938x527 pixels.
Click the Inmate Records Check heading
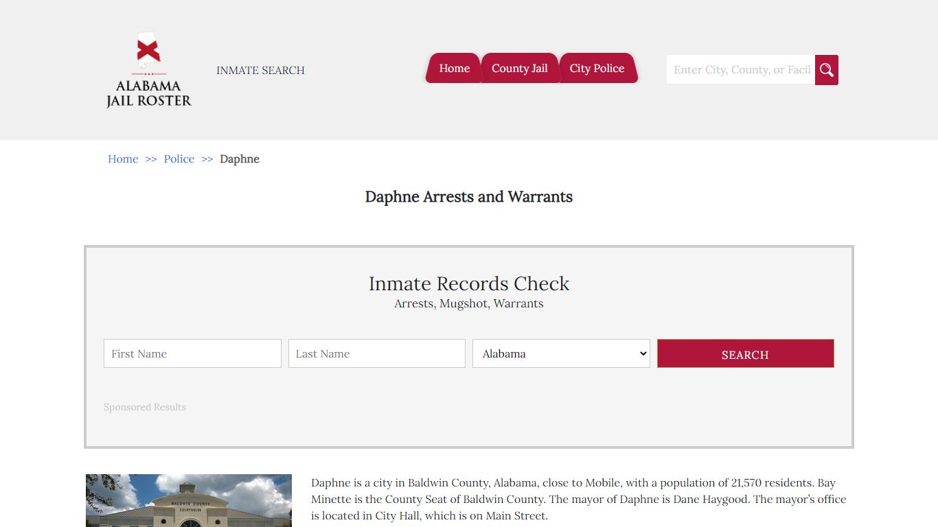click(469, 283)
